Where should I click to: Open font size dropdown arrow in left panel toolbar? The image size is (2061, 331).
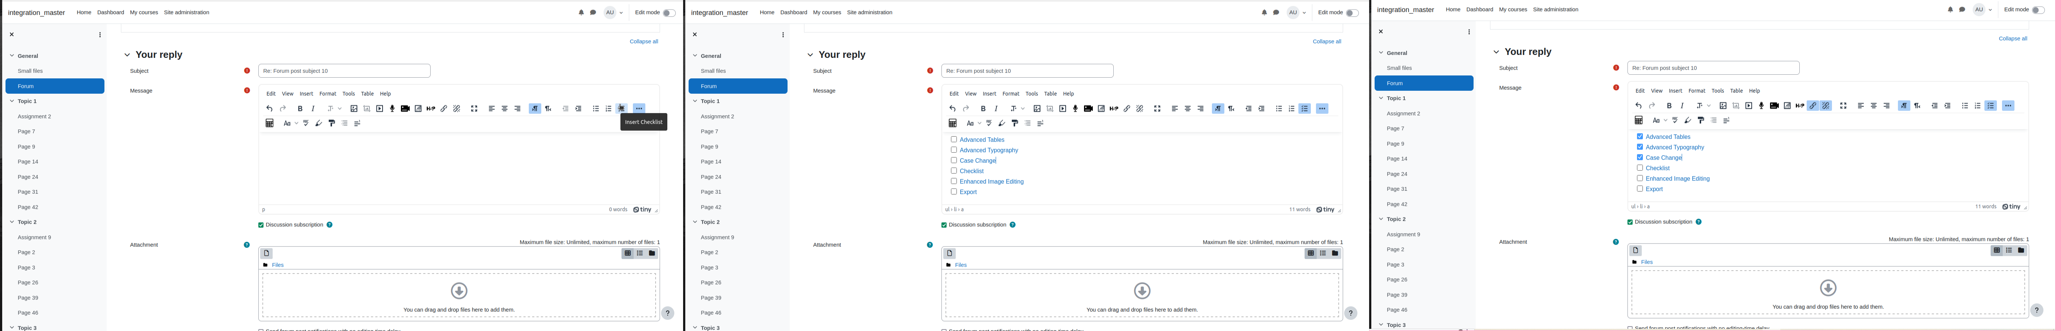(340, 109)
